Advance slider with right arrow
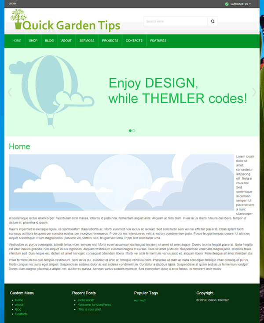Viewport: 264px width, 323px height. [x=254, y=92]
